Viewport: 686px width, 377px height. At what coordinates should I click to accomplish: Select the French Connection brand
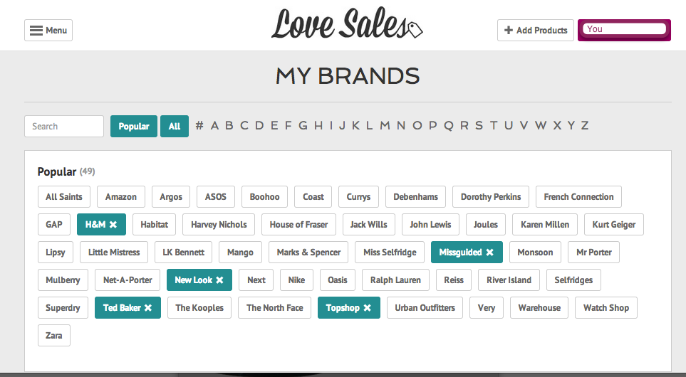coord(579,196)
